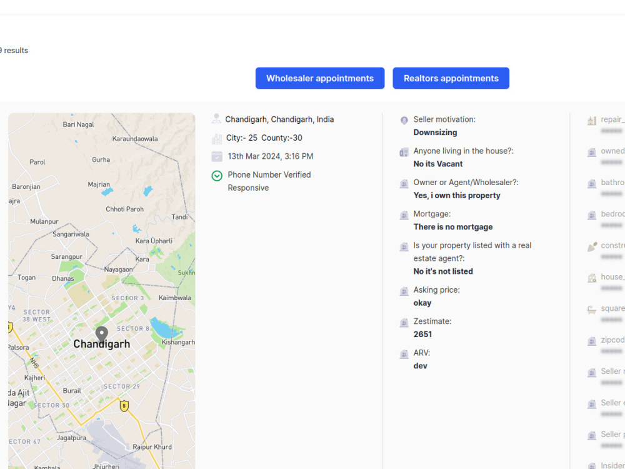Click the asking price value okay
Screen dimensions: 625x469
tap(422, 303)
